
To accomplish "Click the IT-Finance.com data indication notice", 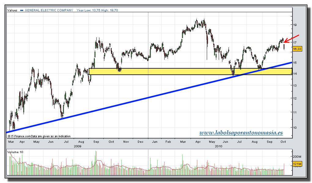I will [39, 136].
